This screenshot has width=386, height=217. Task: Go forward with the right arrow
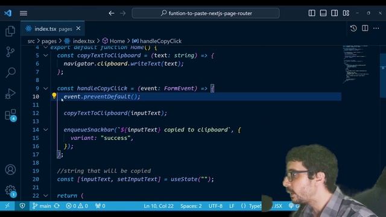[x=122, y=13]
